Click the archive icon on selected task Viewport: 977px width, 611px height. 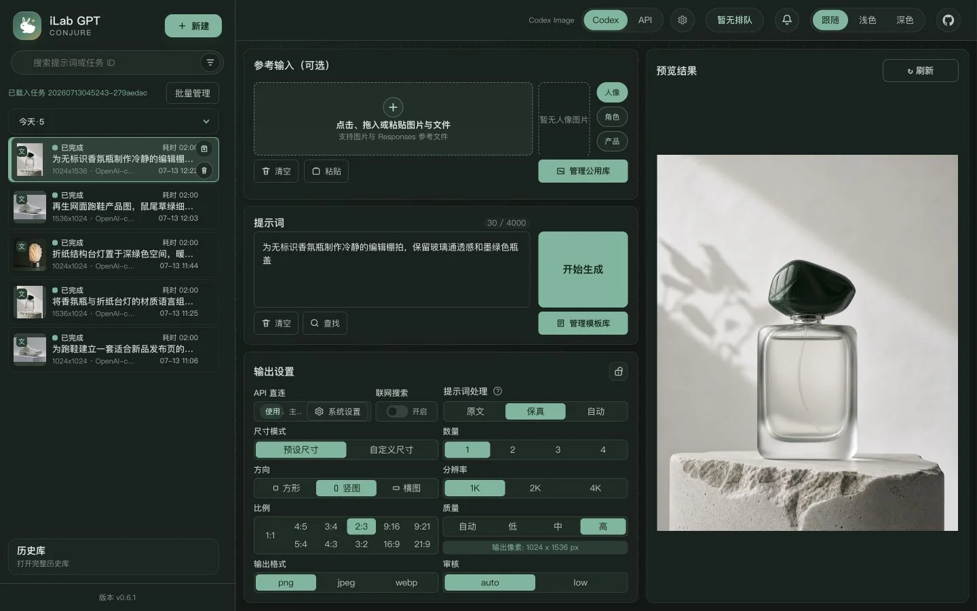coord(204,149)
